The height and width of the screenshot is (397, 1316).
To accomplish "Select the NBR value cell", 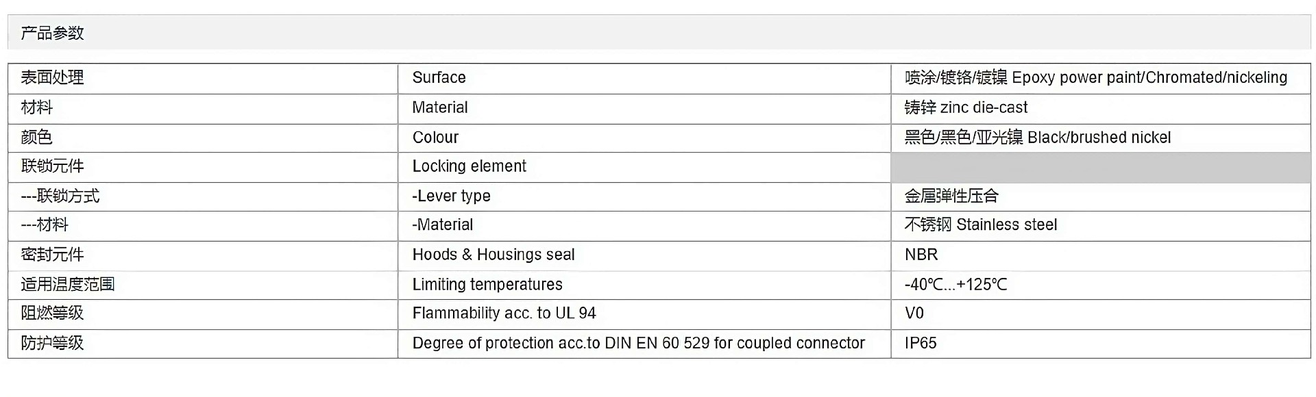I will pyautogui.click(x=1101, y=255).
